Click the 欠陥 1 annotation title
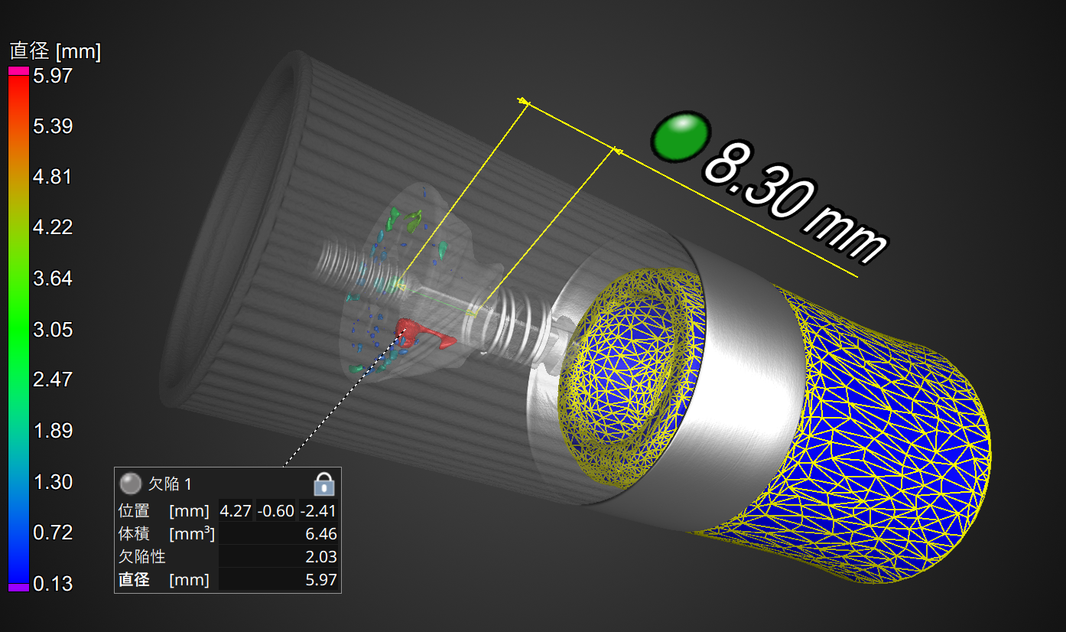Image resolution: width=1066 pixels, height=632 pixels. click(170, 484)
